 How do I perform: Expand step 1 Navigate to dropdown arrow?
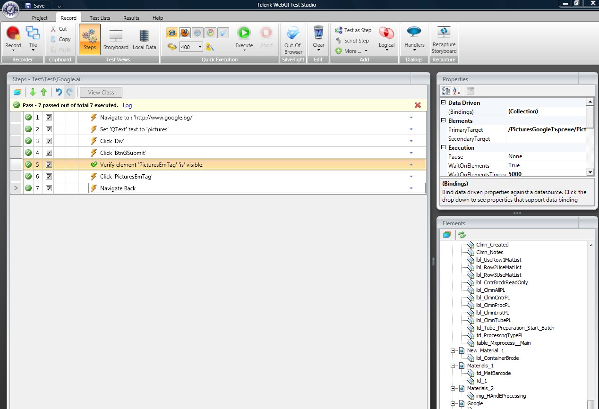pyautogui.click(x=411, y=117)
